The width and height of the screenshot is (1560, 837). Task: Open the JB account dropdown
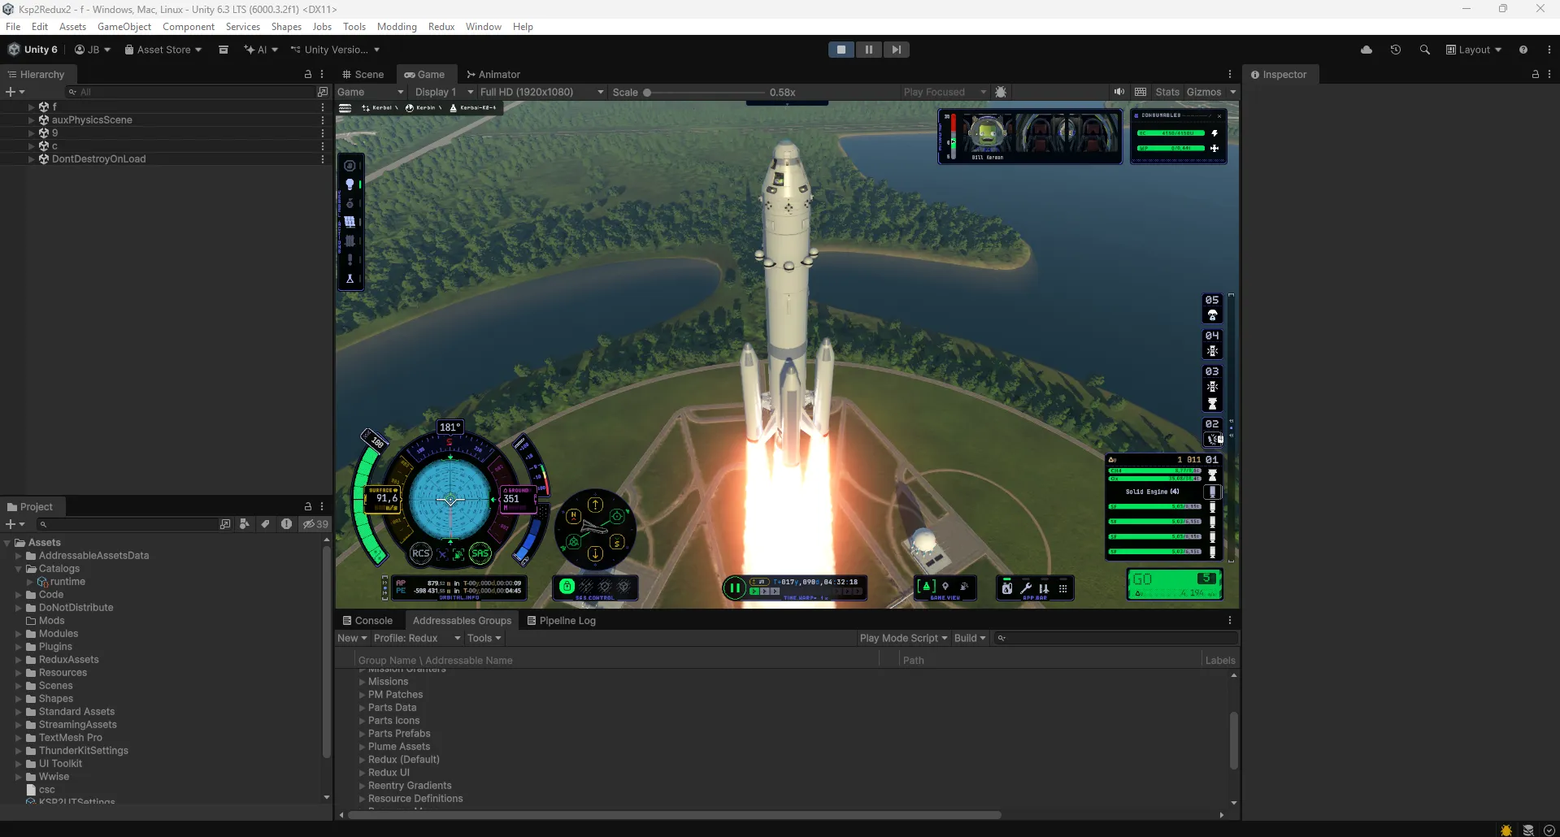coord(92,50)
